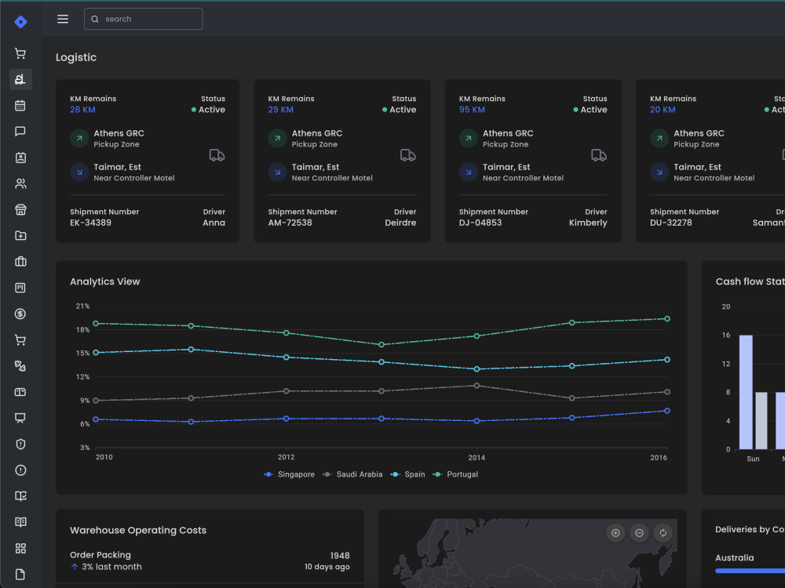Click the 20 KM remaining value
This screenshot has width=785, height=588.
(663, 110)
